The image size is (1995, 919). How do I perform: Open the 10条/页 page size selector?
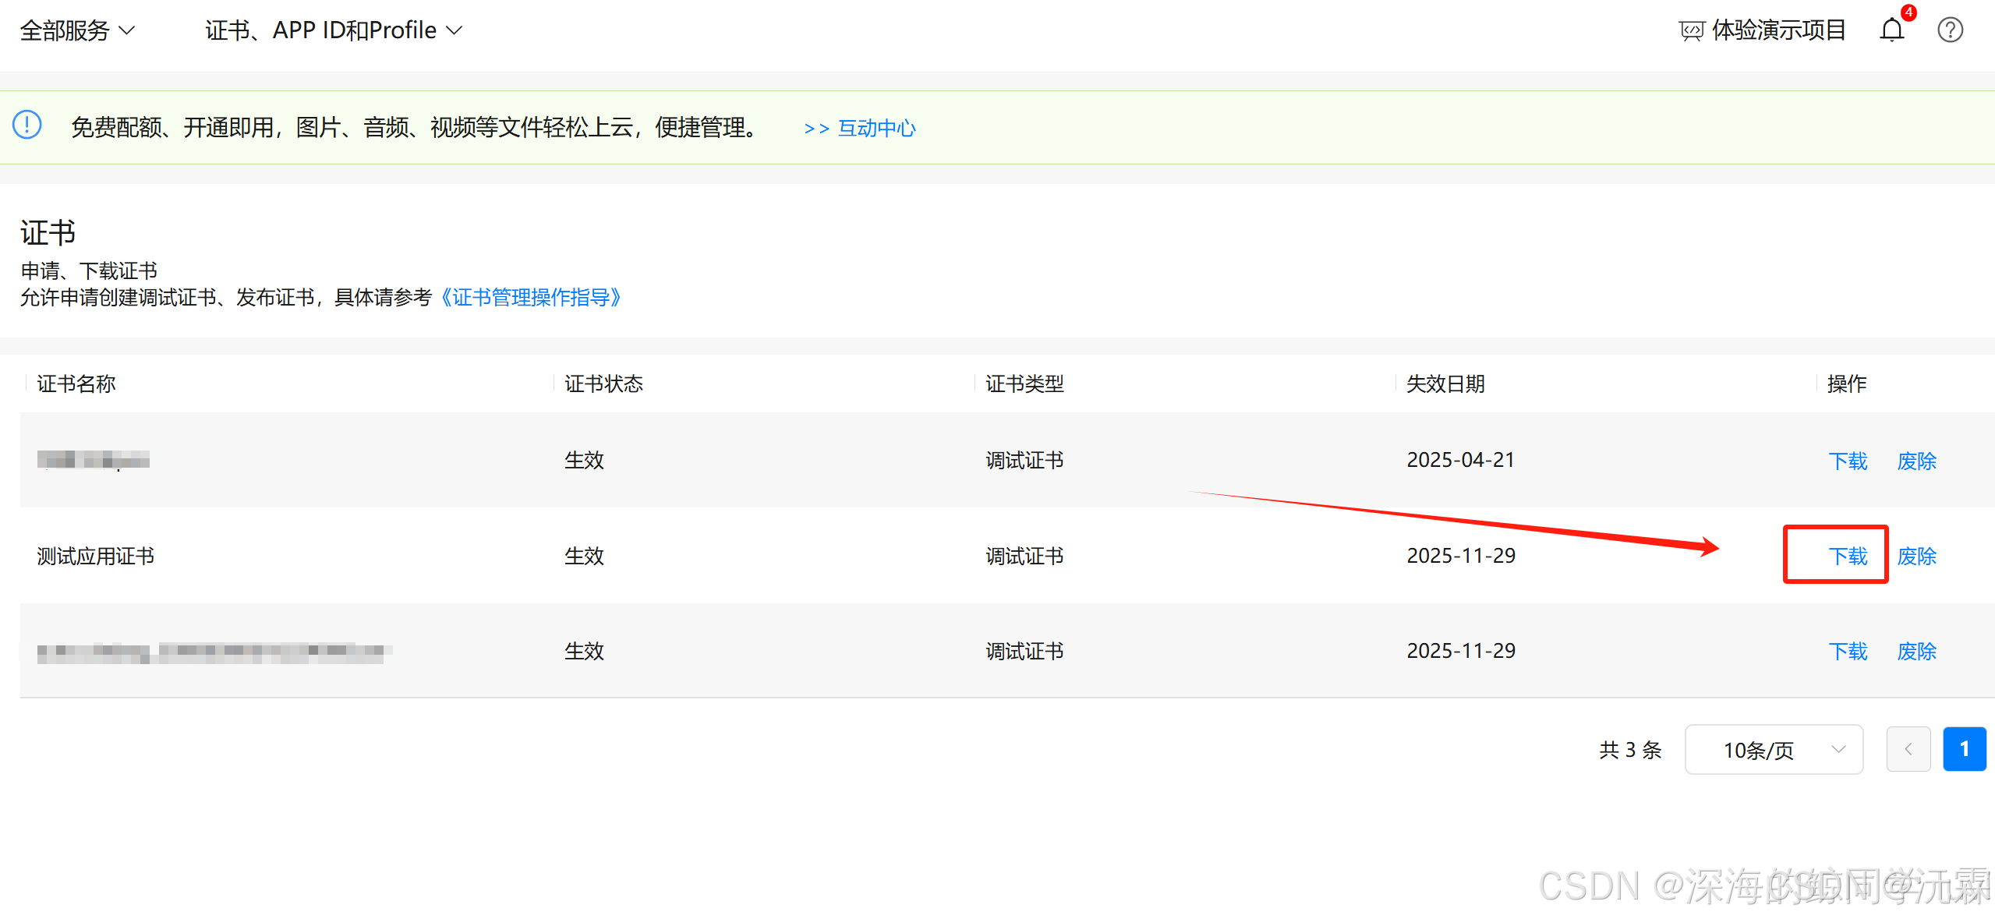pos(1774,749)
